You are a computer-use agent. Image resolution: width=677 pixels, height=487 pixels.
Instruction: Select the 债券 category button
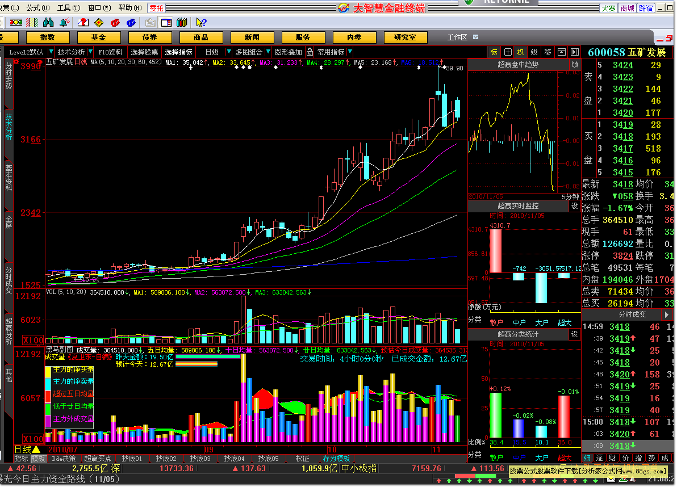tap(150, 37)
